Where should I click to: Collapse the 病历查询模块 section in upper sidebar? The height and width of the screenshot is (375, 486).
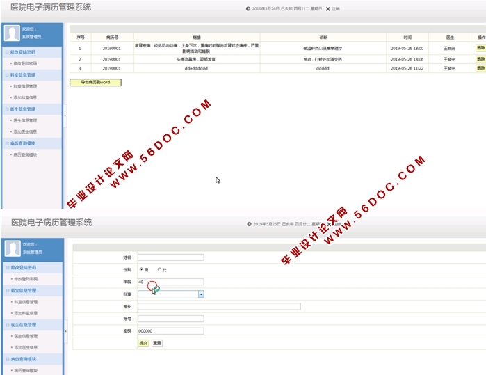tap(25, 143)
